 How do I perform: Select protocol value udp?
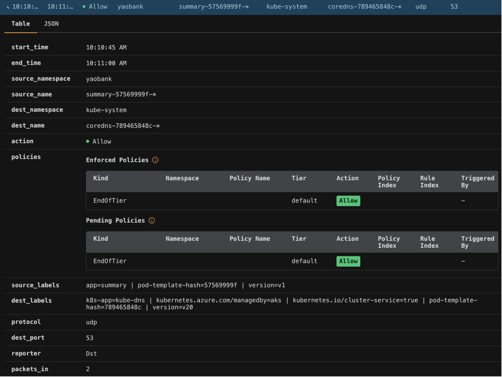[x=91, y=322]
